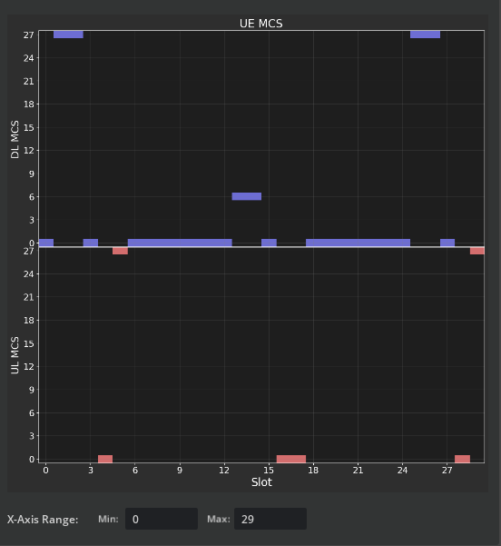Image resolution: width=501 pixels, height=546 pixels.
Task: Select the DL MCS 0 bar at slot 27
Action: coord(447,243)
